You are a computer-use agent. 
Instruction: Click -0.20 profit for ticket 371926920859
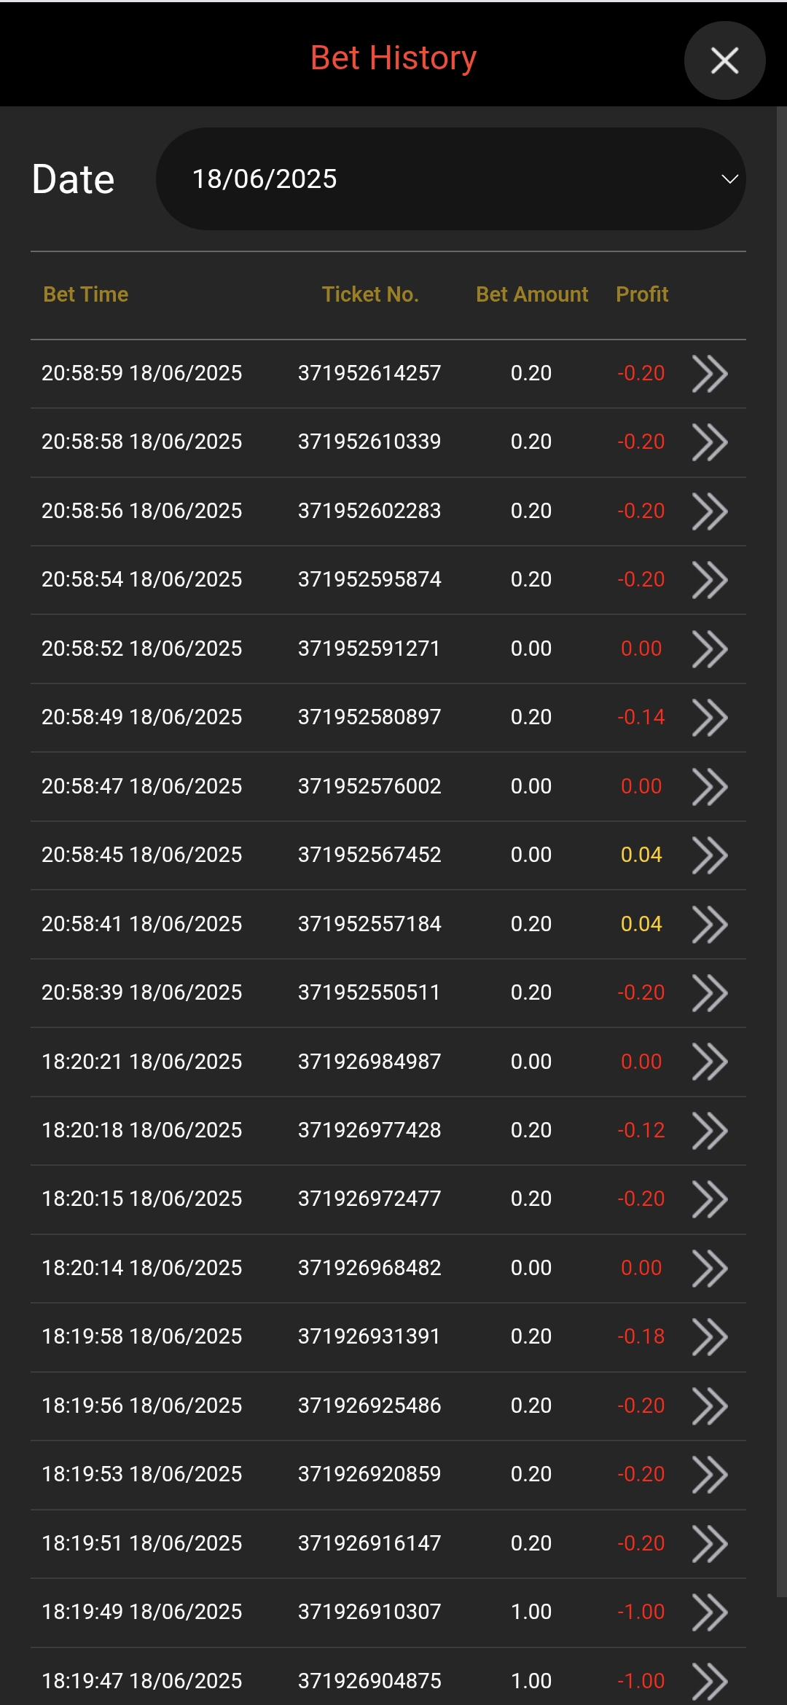click(641, 1474)
